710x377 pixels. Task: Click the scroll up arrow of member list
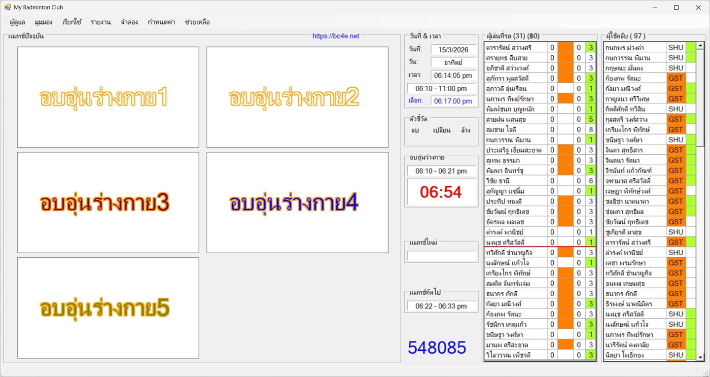pyautogui.click(x=700, y=45)
